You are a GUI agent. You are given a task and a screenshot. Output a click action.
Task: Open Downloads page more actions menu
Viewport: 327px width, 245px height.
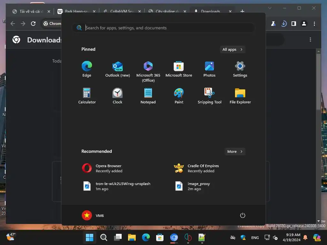click(310, 40)
